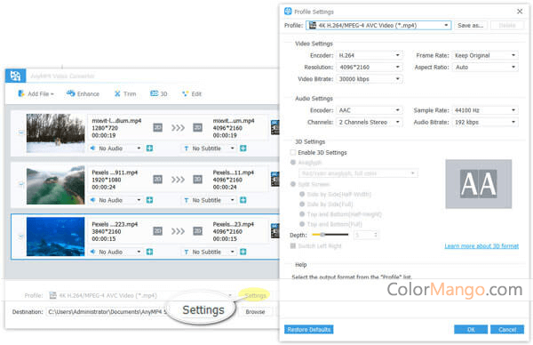Click output 2D icon for Pexels 223.mp4
Viewport: 533px width, 345px height.
[x=197, y=231]
